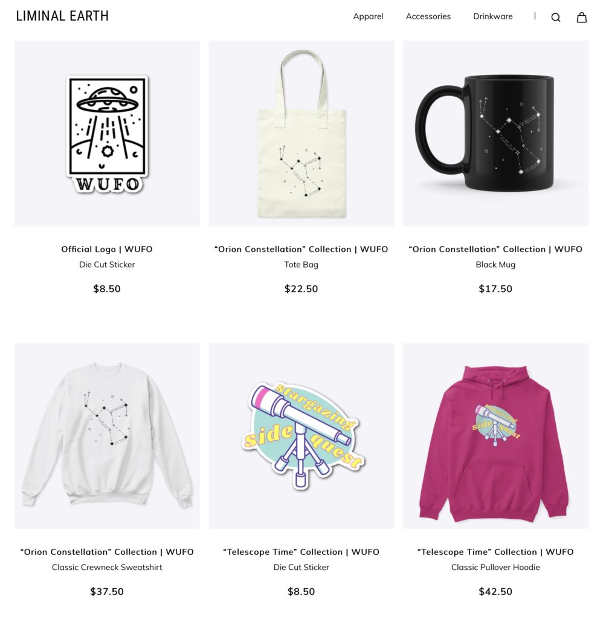Open the Accessories menu item

[x=428, y=16]
